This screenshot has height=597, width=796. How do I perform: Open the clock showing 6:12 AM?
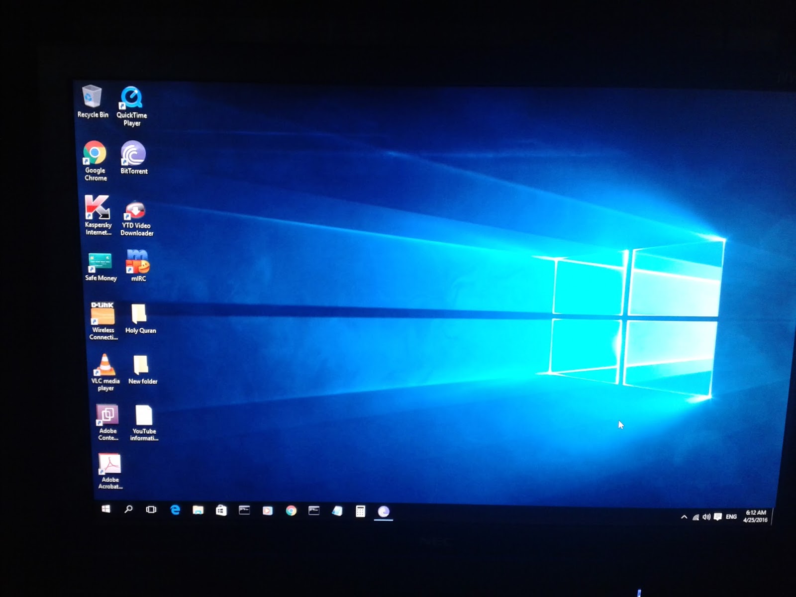(756, 516)
